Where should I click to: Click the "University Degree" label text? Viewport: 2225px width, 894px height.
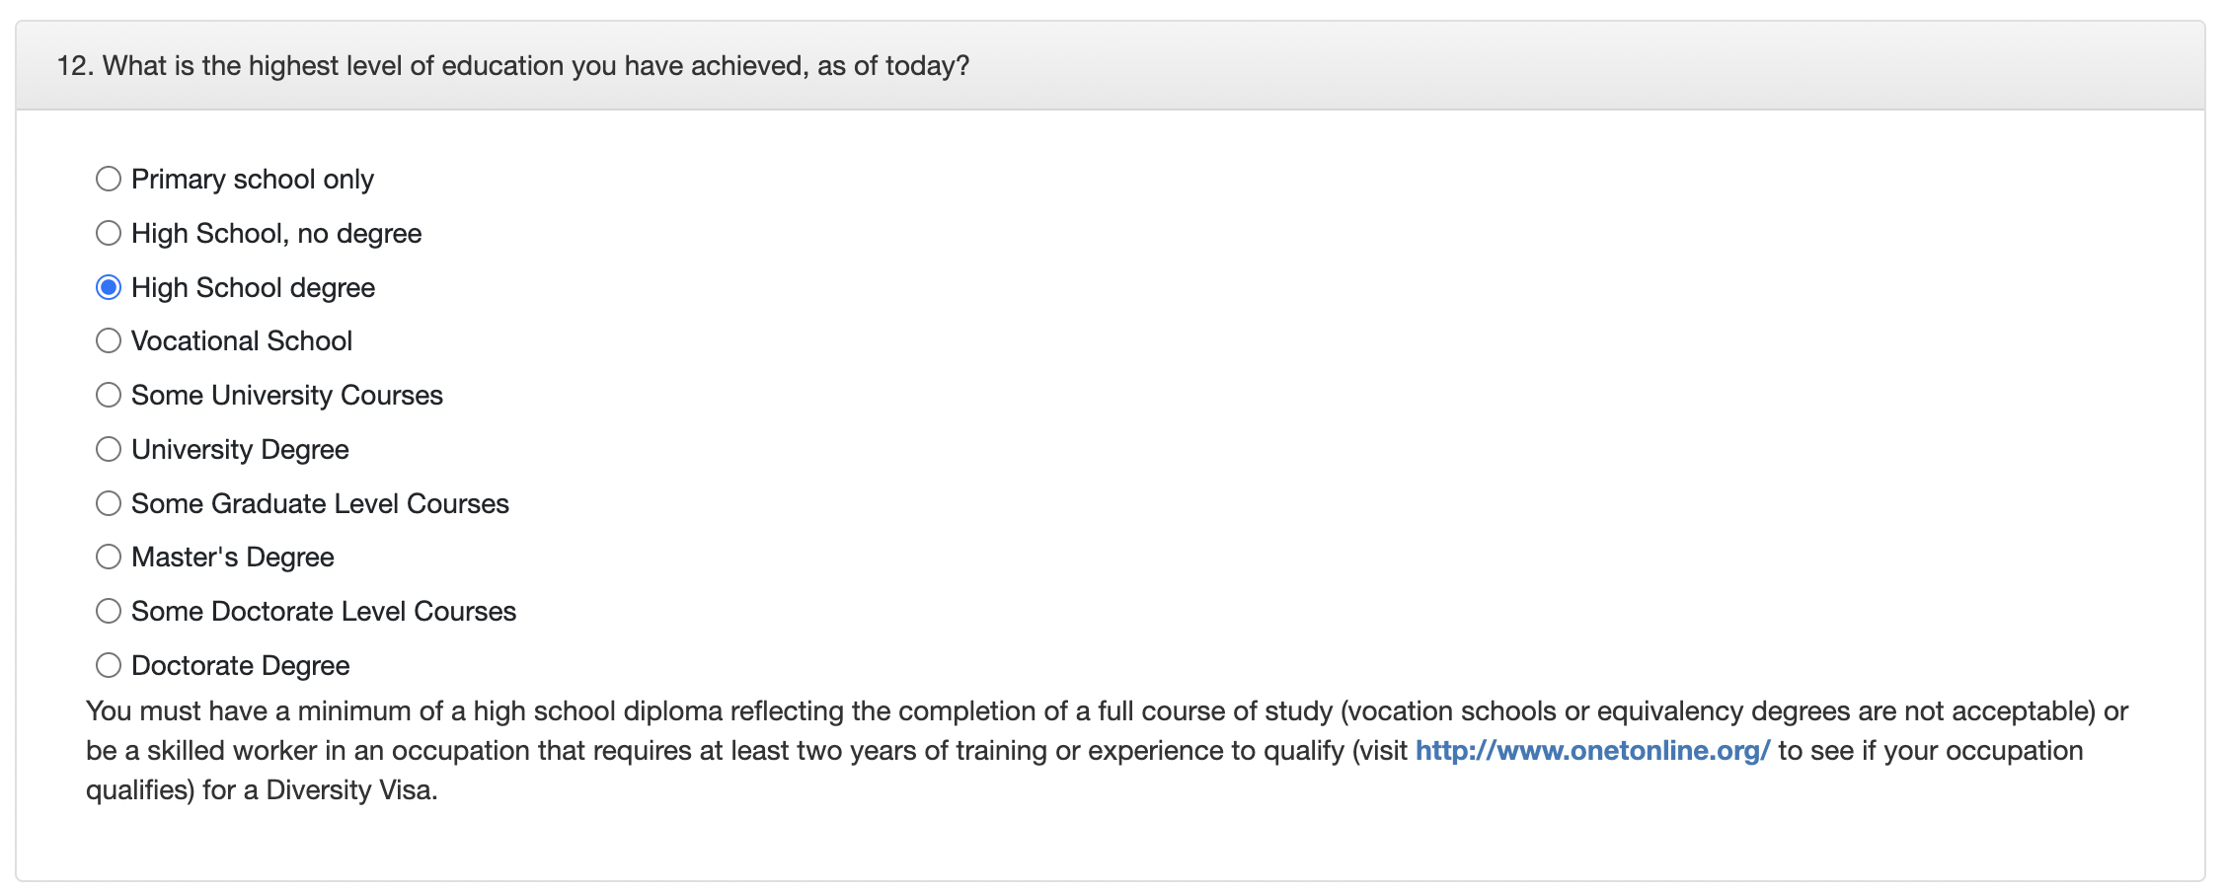pos(240,450)
